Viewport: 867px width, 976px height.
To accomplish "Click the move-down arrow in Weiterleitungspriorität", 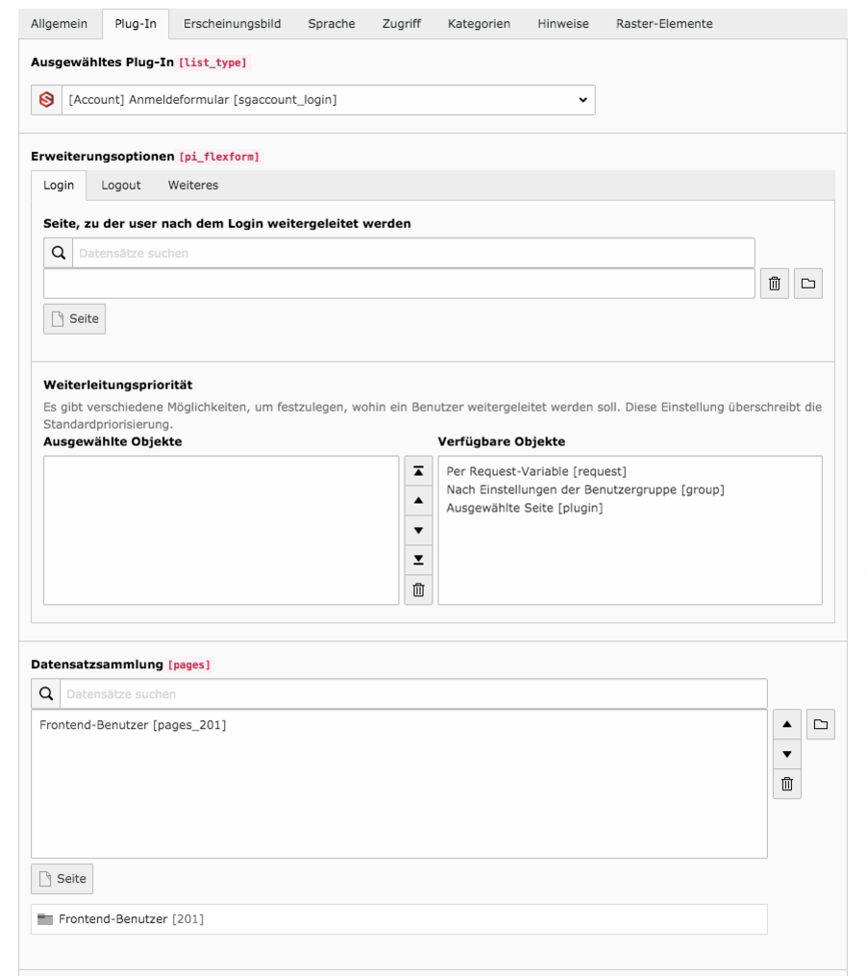I will click(417, 526).
